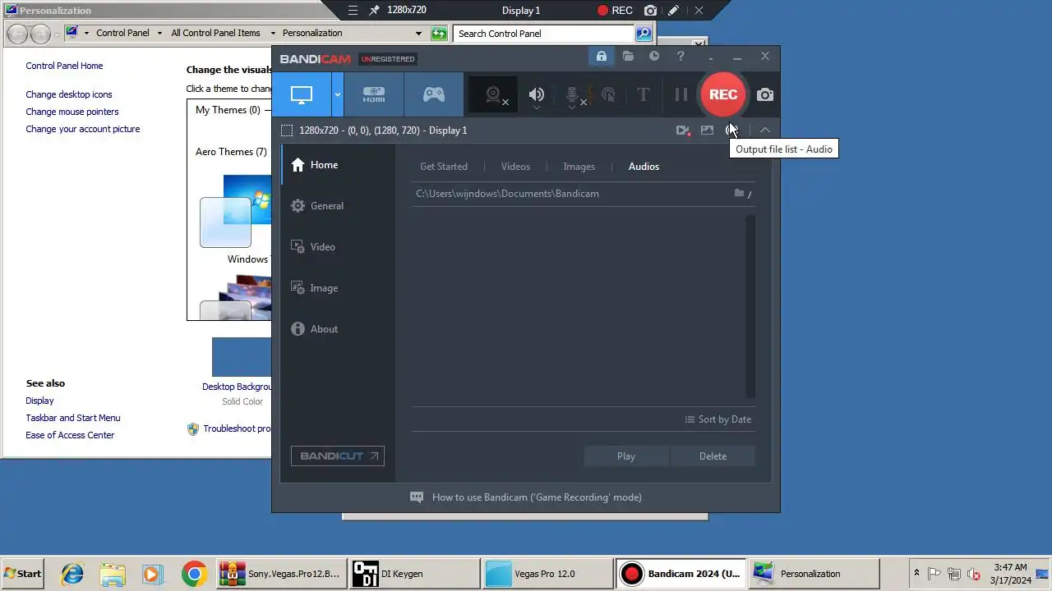Open output file list for videos
Screen dimensions: 1052x591
click(x=682, y=131)
